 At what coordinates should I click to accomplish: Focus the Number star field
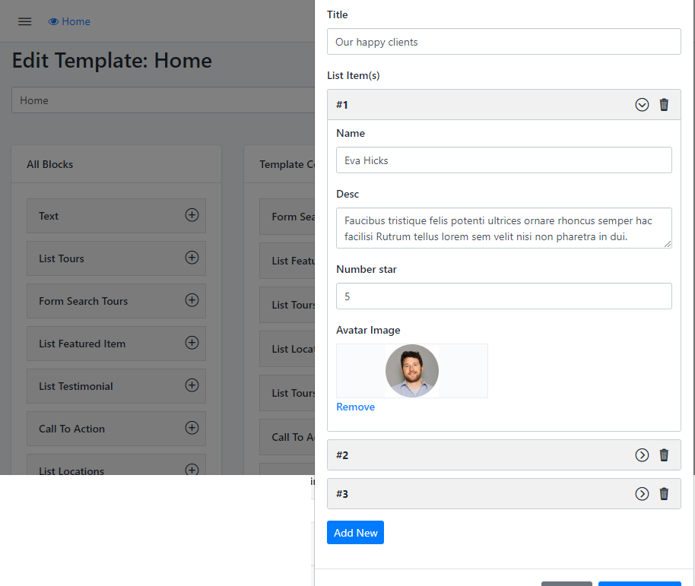tap(503, 296)
